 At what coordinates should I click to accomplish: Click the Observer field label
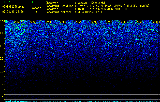[x=52, y=3]
